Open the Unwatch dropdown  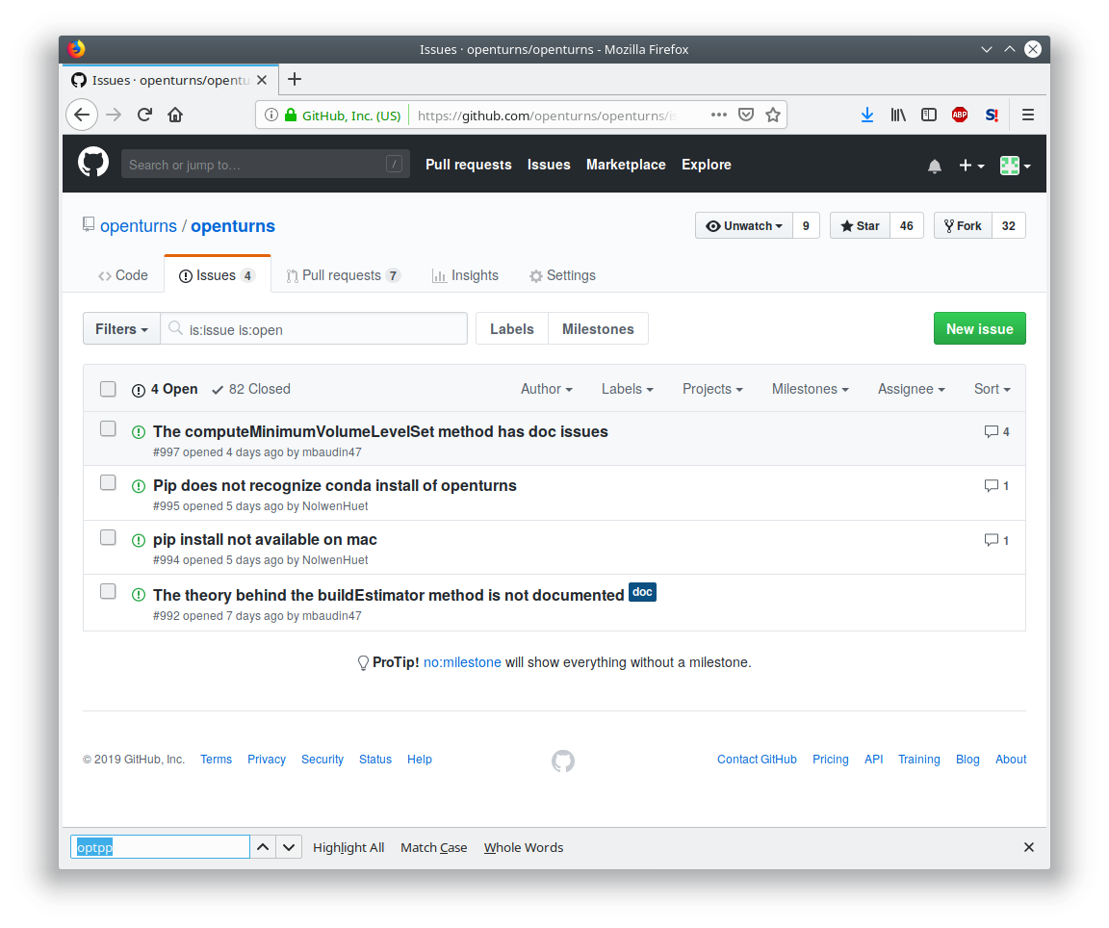743,225
